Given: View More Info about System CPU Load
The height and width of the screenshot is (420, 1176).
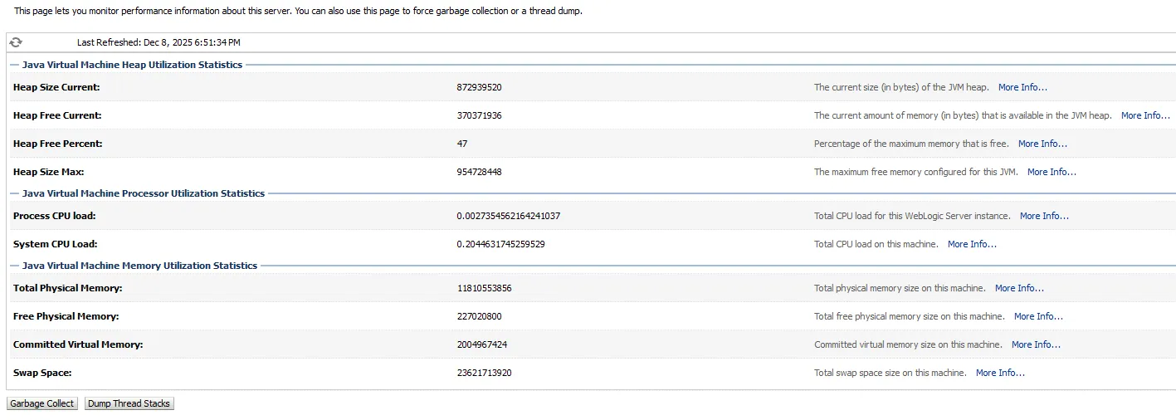Looking at the screenshot, I should [x=972, y=244].
